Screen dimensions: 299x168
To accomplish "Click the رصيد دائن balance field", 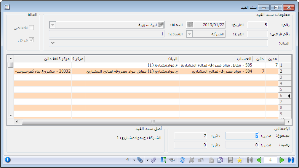I will point(190,145).
